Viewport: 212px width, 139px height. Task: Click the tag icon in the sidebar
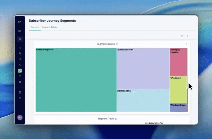(20, 59)
